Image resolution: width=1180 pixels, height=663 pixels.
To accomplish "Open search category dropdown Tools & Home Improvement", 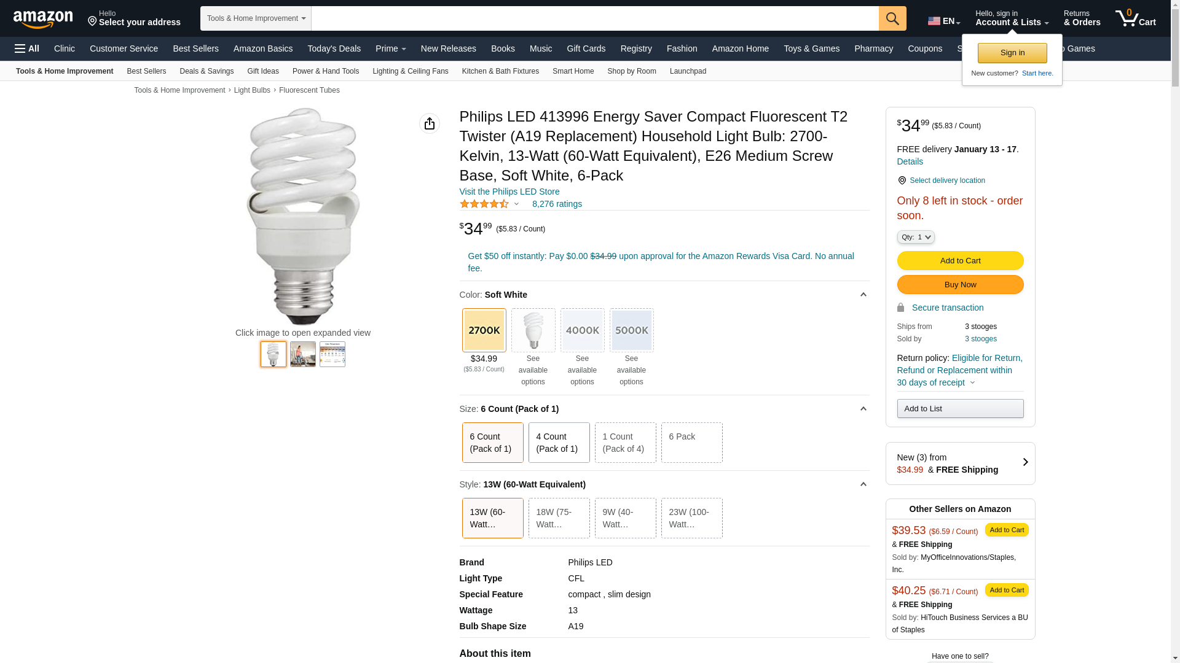I will [256, 18].
